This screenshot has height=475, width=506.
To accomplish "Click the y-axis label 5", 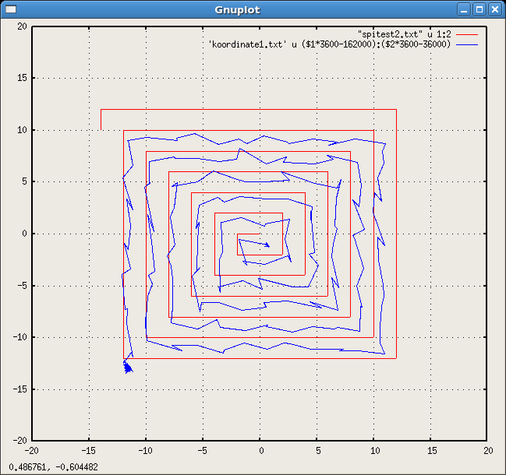I will pos(24,181).
